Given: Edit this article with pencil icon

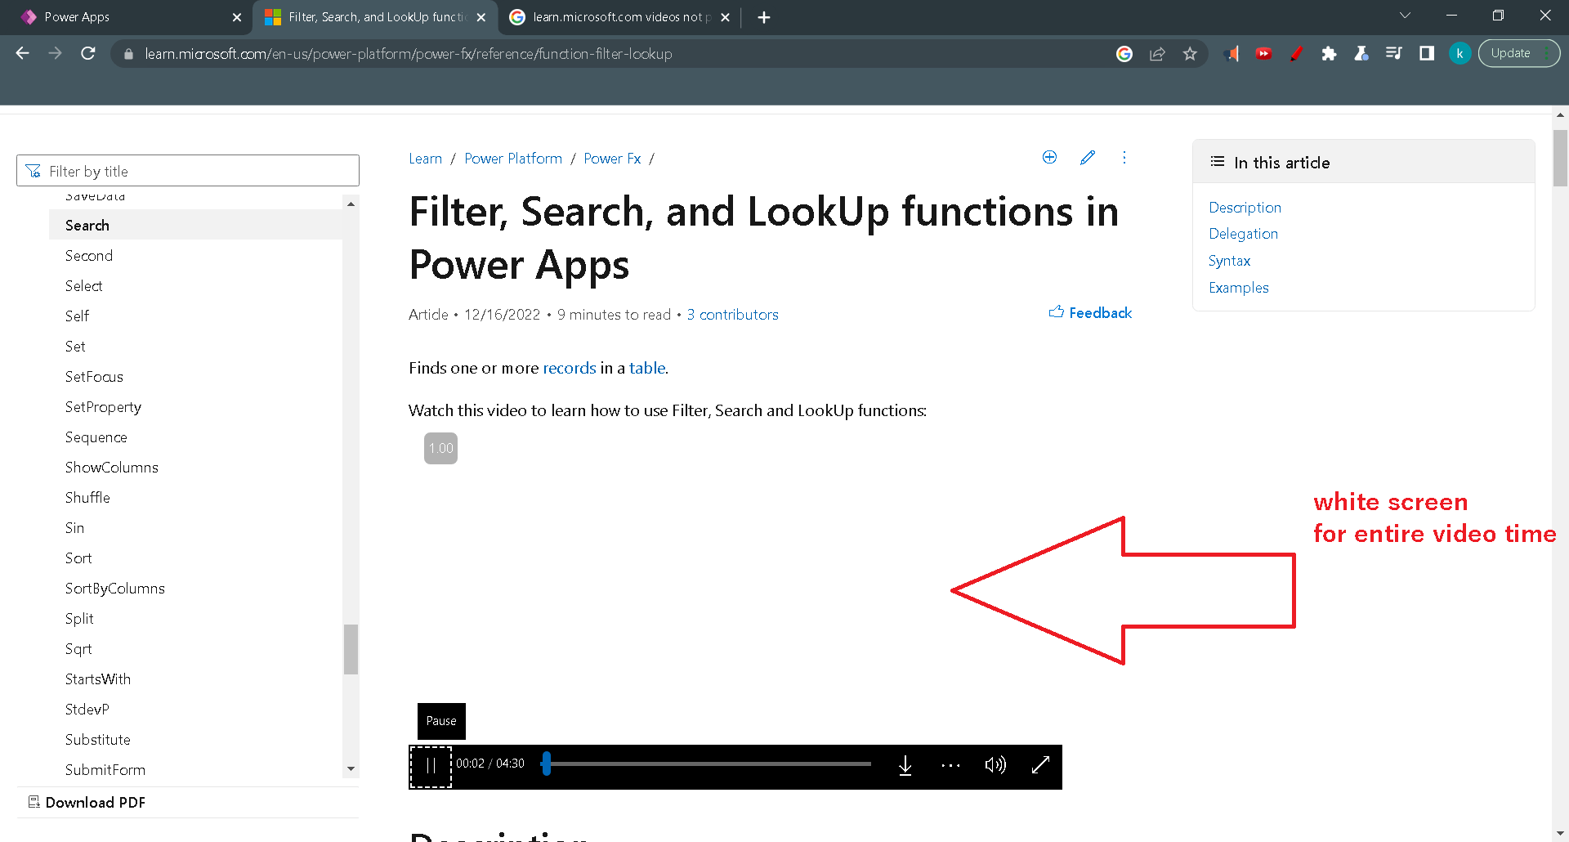Looking at the screenshot, I should pos(1087,157).
